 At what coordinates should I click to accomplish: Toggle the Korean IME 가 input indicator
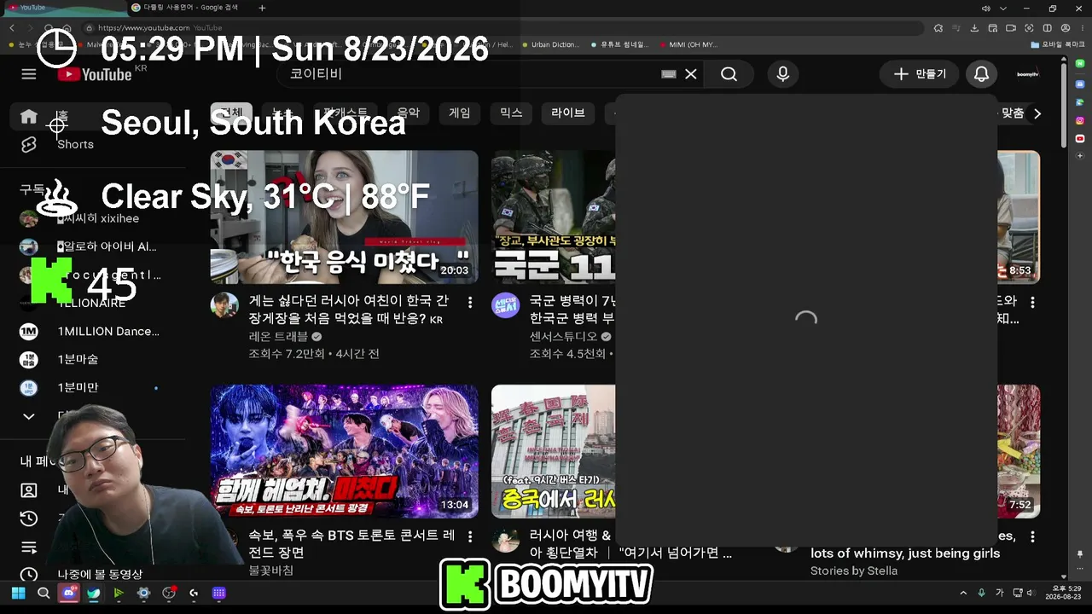(x=999, y=594)
